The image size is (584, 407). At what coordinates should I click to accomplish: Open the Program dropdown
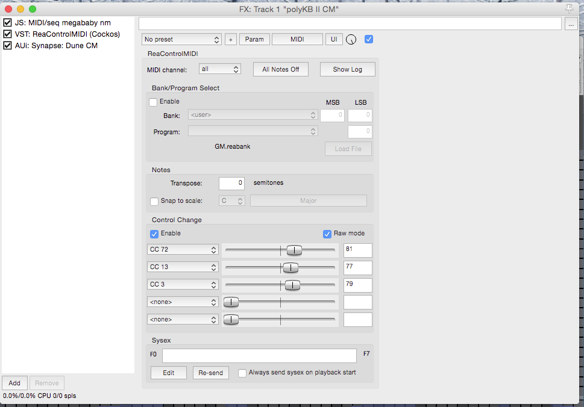pyautogui.click(x=253, y=131)
